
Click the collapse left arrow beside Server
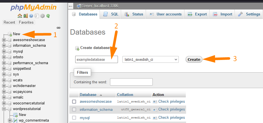pyautogui.click(x=71, y=6)
